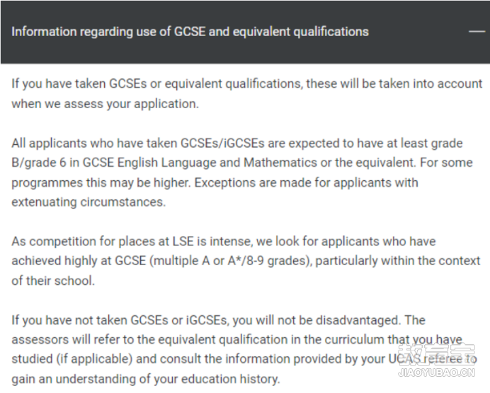Click the paragraph starting 'As competition for places'
This screenshot has height=393, width=490.
click(246, 261)
